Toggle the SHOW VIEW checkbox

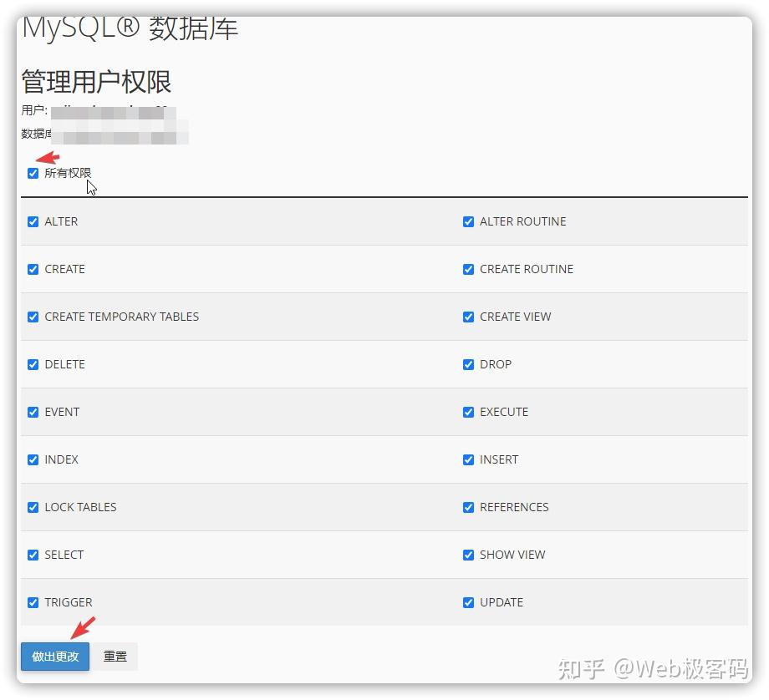tap(468, 555)
